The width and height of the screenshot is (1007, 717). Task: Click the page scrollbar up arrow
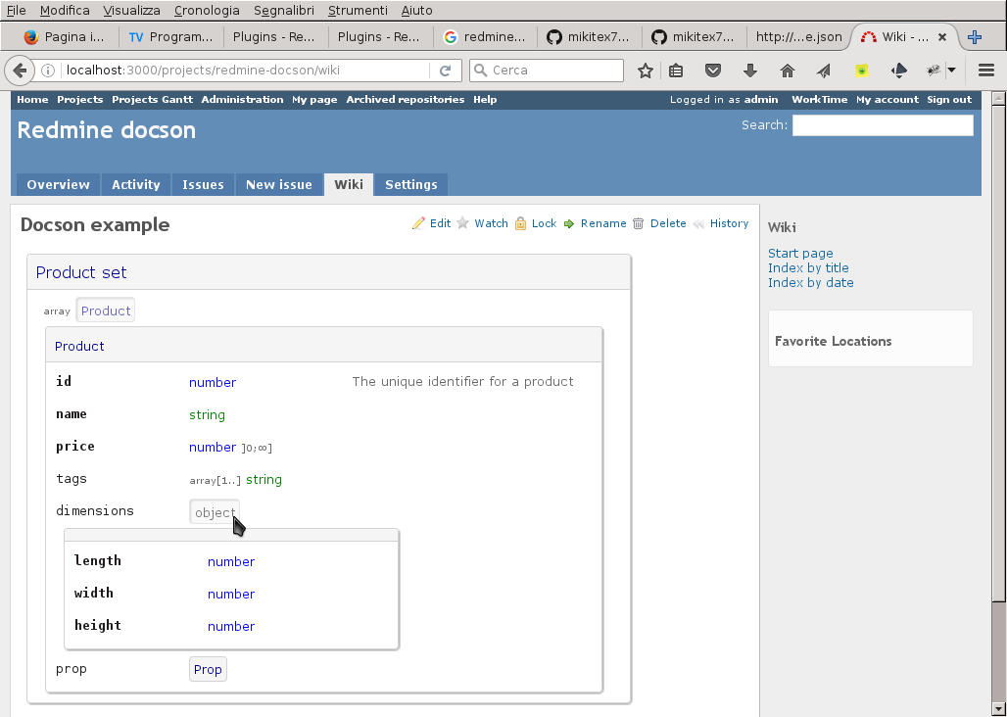pyautogui.click(x=998, y=98)
